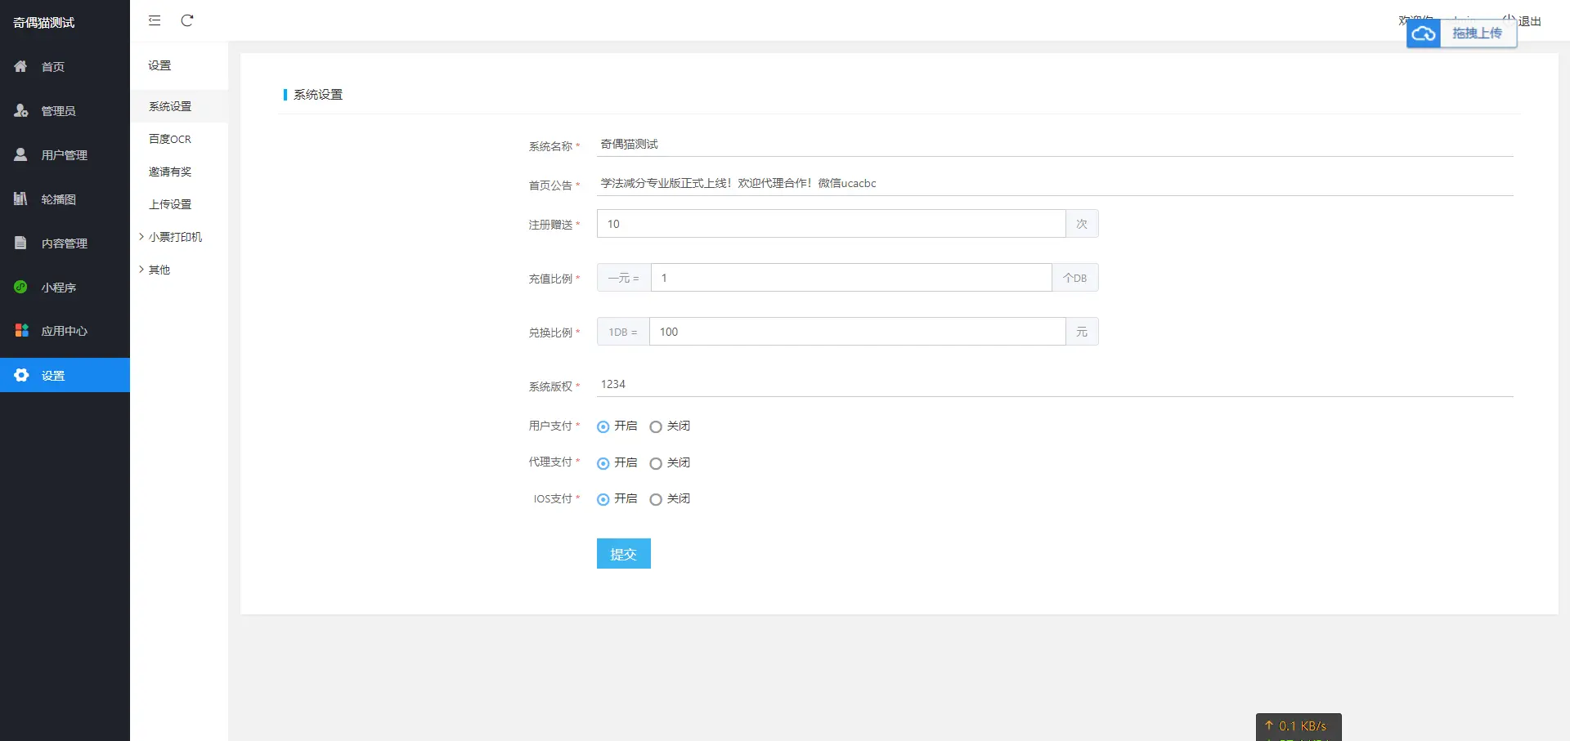
Task: Open 用户管理 in main sidebar
Action: pyautogui.click(x=65, y=154)
